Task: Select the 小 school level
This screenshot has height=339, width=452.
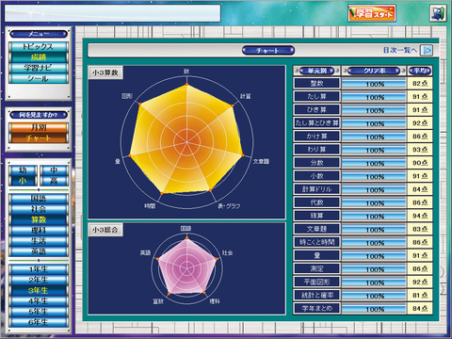Action: (x=23, y=181)
